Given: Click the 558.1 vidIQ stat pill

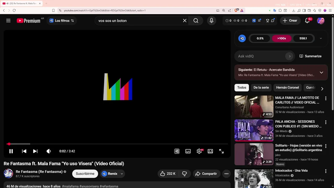Looking at the screenshot, I should (x=303, y=38).
